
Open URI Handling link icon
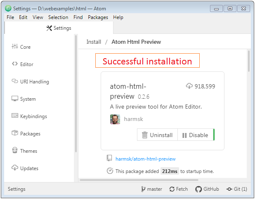[14, 81]
